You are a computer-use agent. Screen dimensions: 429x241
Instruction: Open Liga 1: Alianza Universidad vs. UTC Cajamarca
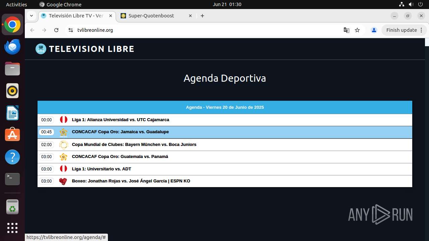point(120,119)
